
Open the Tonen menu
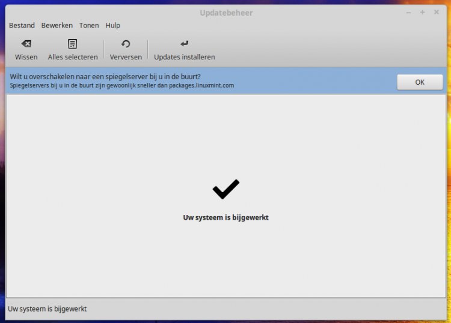tap(89, 25)
